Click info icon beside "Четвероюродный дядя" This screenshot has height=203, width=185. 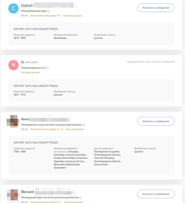click(48, 11)
